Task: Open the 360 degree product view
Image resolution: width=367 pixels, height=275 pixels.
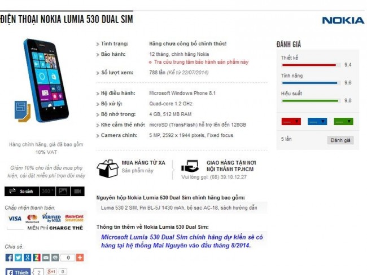Action: [x=47, y=192]
